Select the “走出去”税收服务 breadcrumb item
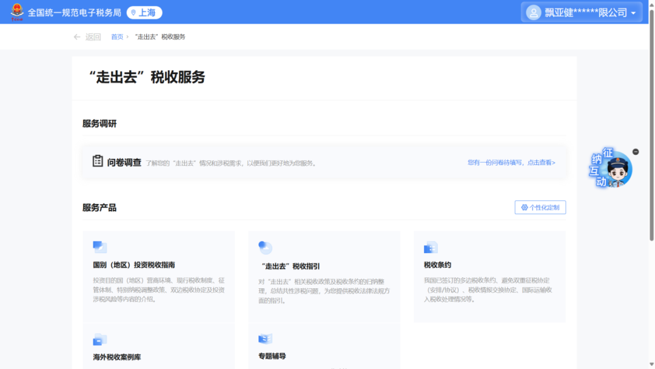The height and width of the screenshot is (369, 655). (x=161, y=36)
